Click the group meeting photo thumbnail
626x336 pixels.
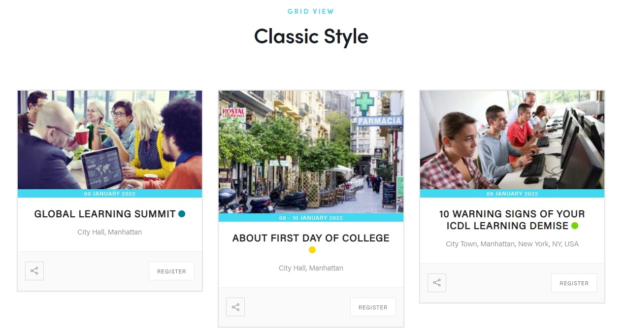point(110,140)
